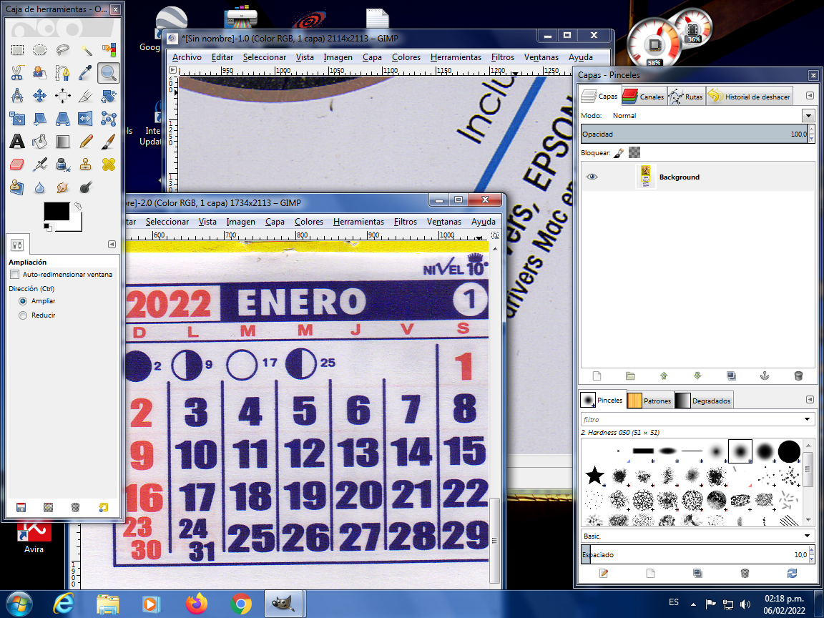This screenshot has height=618, width=824.
Task: Select the Text tool
Action: tap(17, 142)
